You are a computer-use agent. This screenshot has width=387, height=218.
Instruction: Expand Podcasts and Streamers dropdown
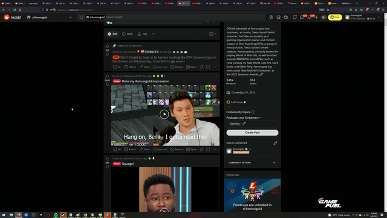(244, 117)
